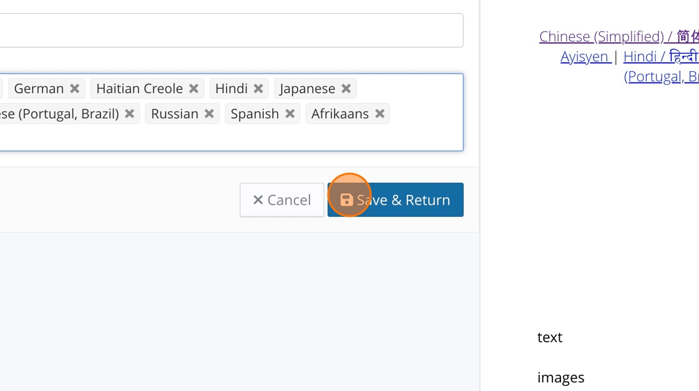Click the Afrikaans tag label

[340, 114]
